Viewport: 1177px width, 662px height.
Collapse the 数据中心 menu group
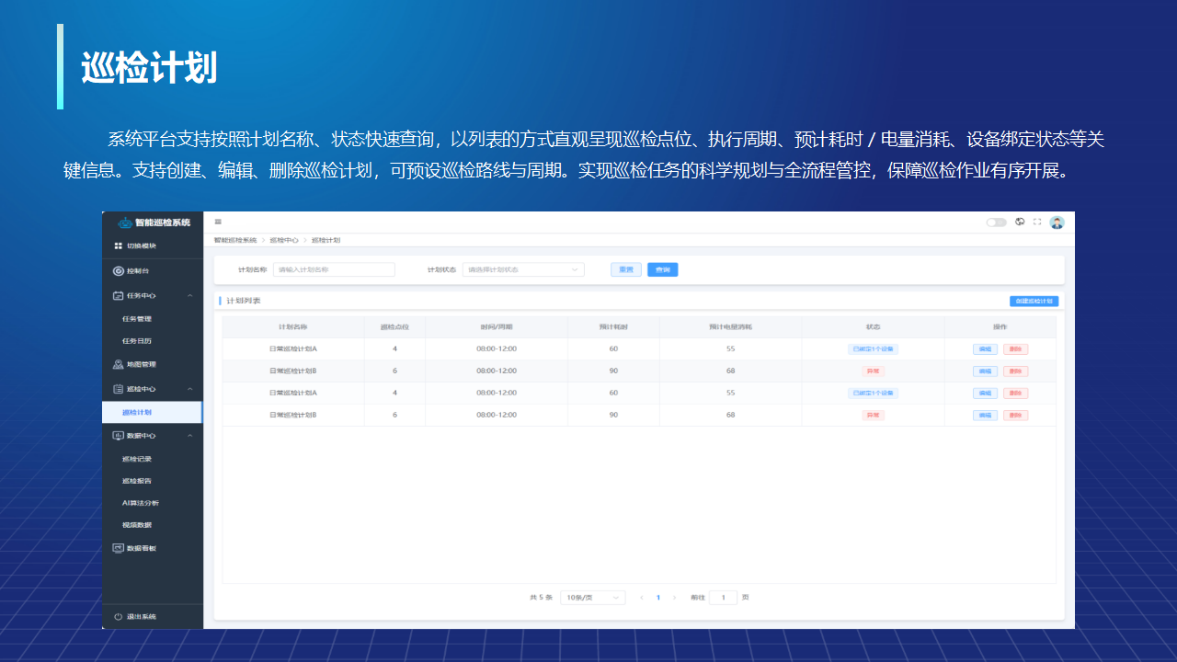click(x=190, y=436)
